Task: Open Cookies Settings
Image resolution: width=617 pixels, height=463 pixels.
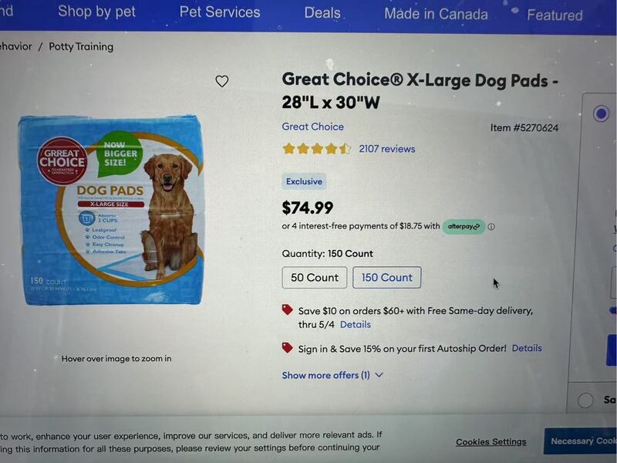Action: click(491, 442)
